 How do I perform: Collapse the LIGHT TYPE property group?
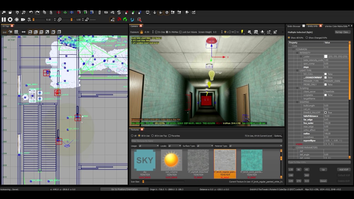click(x=297, y=70)
